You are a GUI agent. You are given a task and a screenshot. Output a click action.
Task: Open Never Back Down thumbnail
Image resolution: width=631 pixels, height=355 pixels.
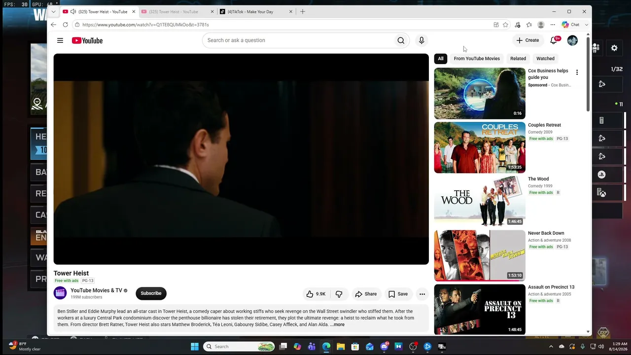(x=480, y=256)
